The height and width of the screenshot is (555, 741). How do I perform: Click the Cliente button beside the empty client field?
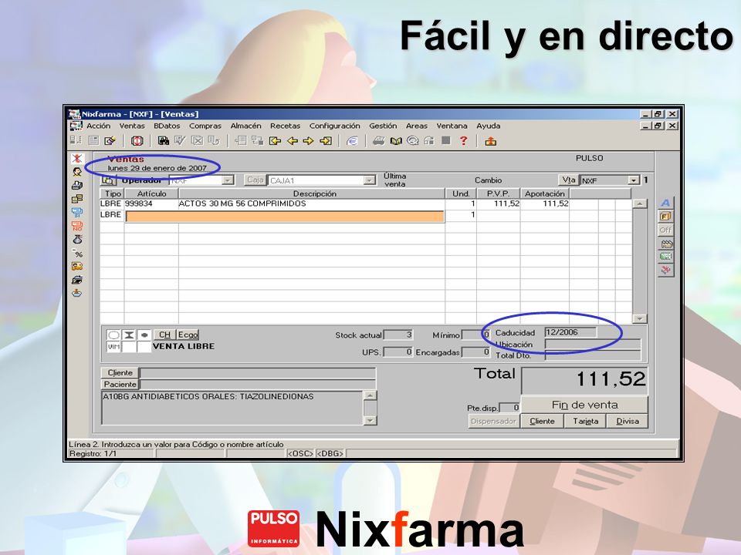[120, 373]
